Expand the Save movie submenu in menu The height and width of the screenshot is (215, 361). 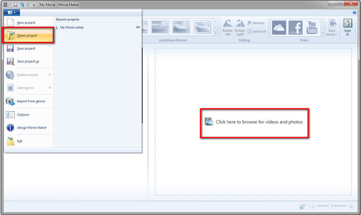[28, 88]
